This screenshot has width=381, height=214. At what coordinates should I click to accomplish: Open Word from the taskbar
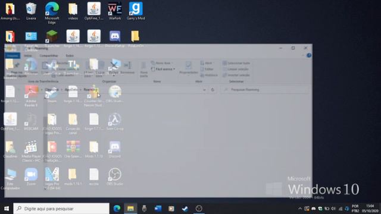tap(158, 209)
